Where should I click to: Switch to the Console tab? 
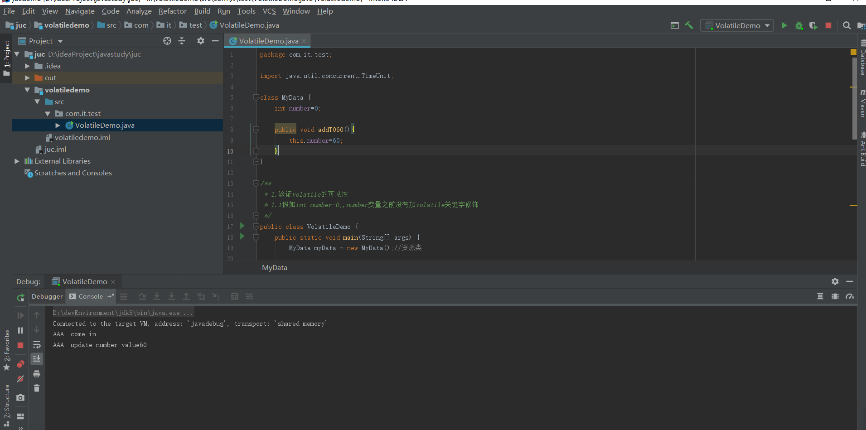[x=91, y=296]
